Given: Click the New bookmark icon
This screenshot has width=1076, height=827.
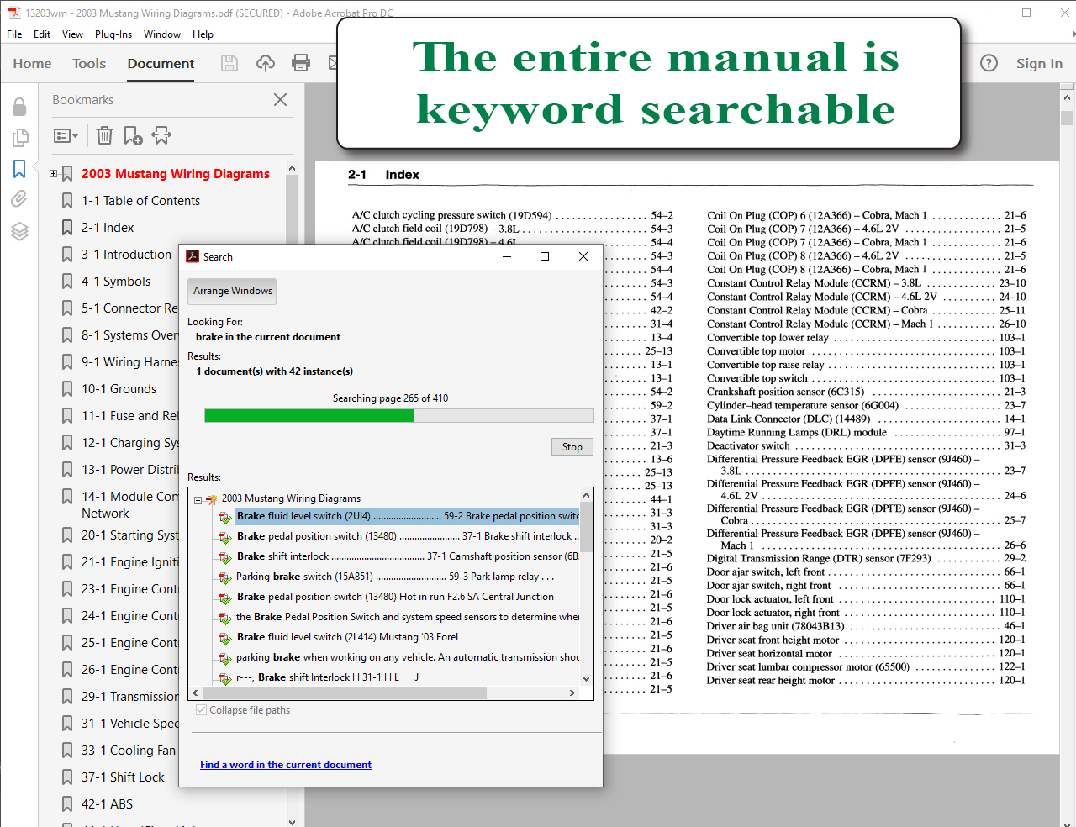Looking at the screenshot, I should (x=133, y=135).
